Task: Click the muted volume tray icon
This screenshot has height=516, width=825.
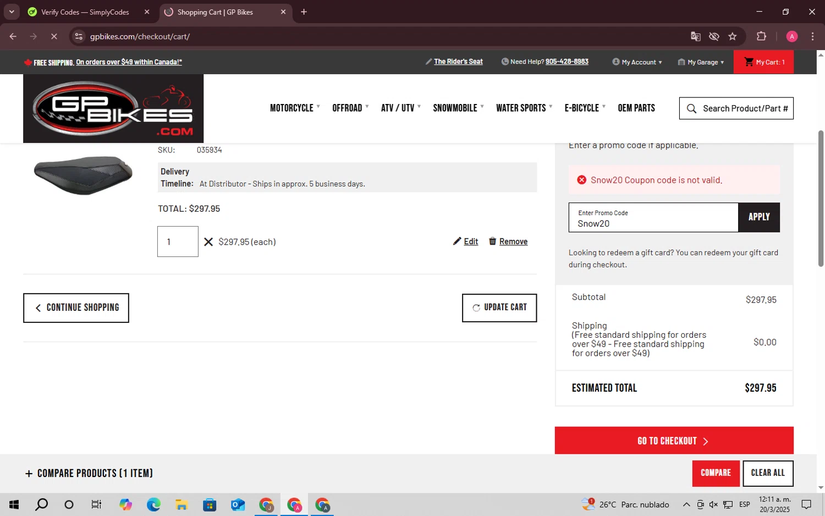Action: point(713,504)
